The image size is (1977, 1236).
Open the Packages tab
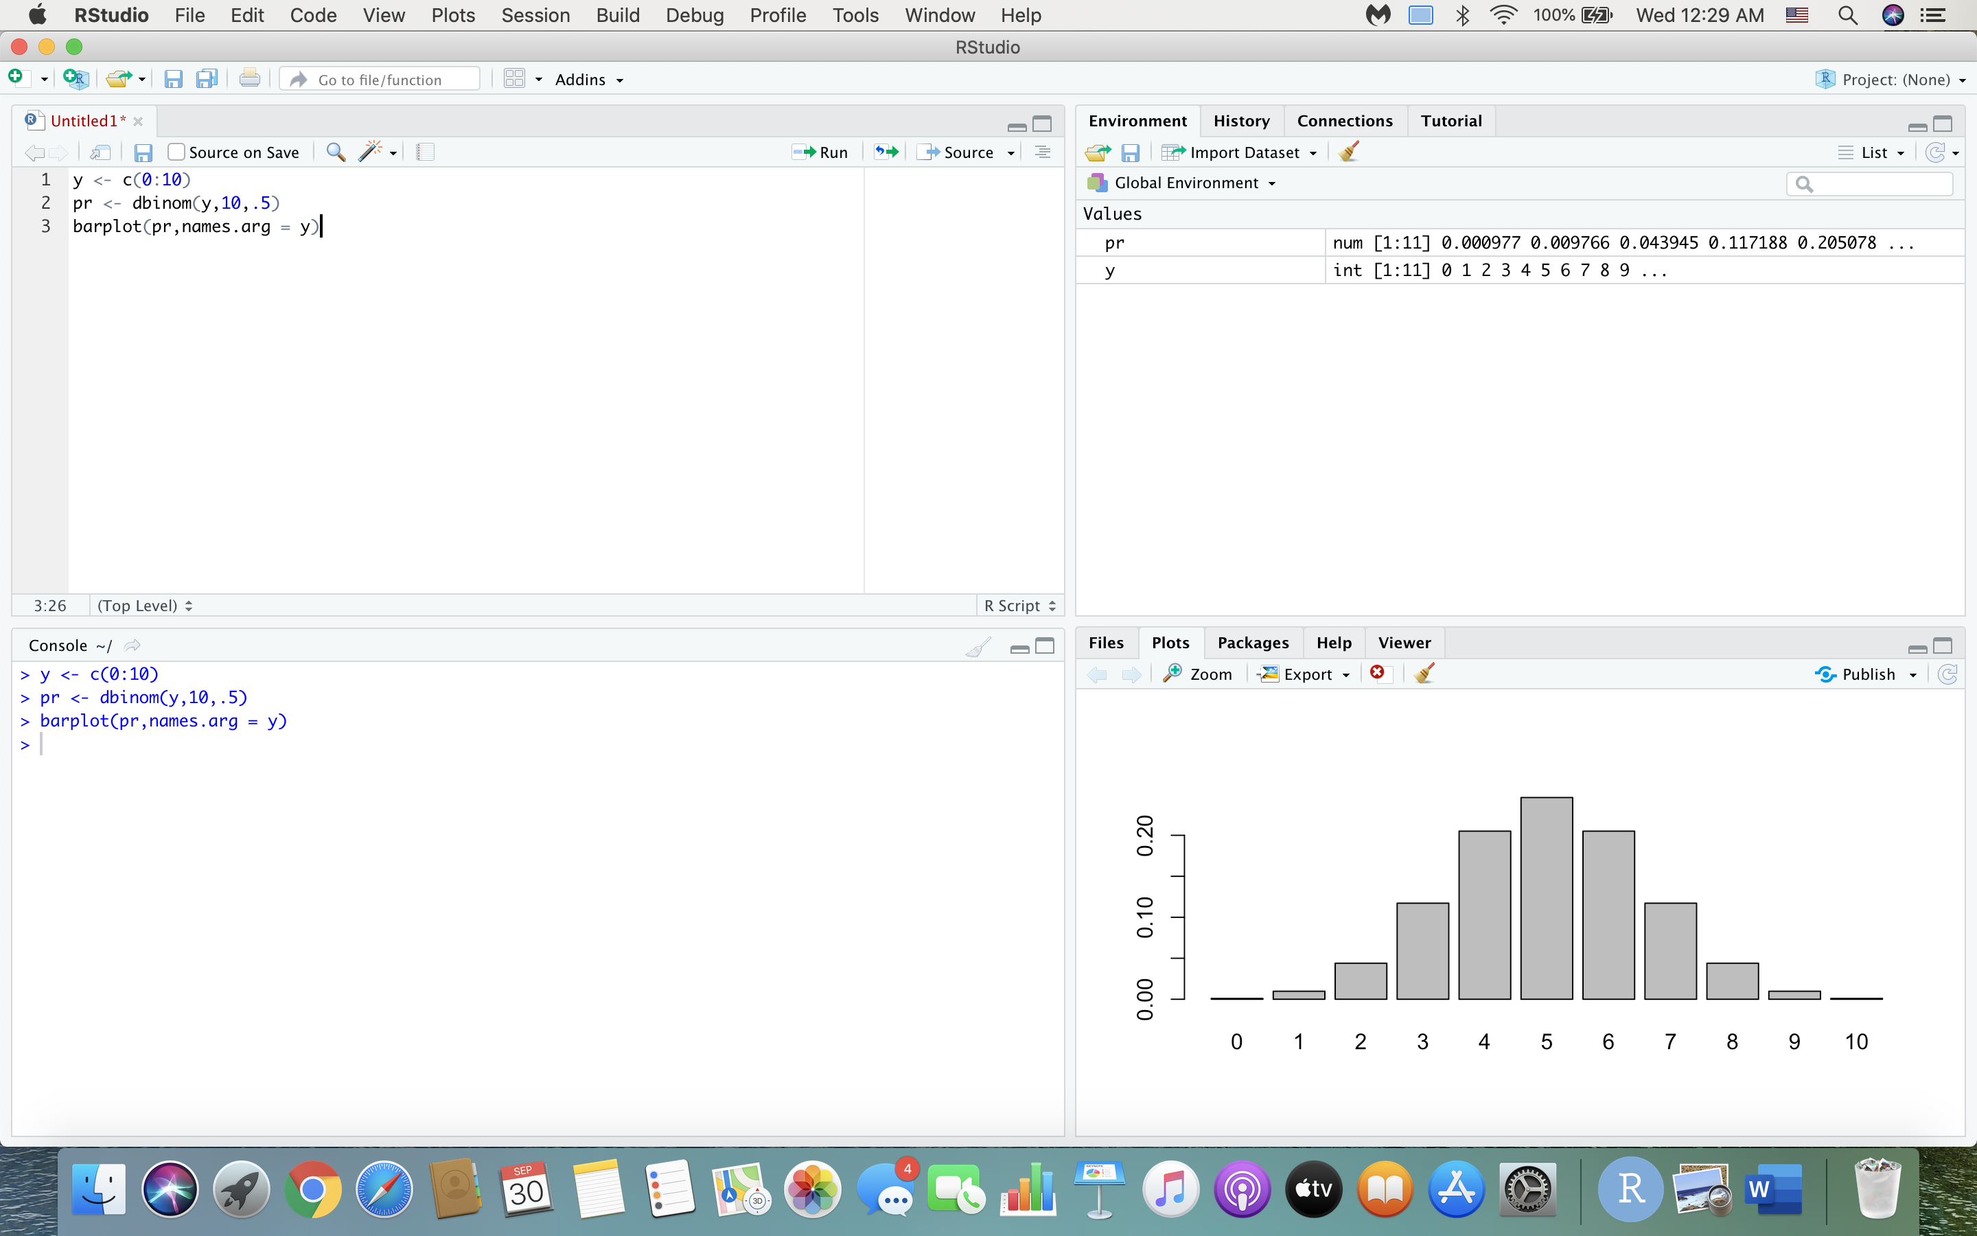[x=1252, y=643]
